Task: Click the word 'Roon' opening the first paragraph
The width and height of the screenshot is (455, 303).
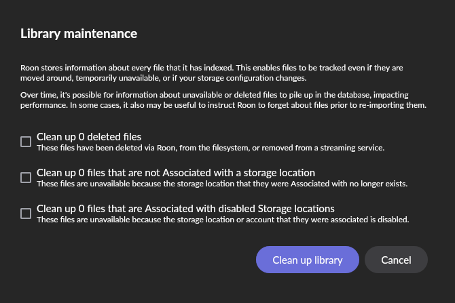Action: (x=30, y=68)
